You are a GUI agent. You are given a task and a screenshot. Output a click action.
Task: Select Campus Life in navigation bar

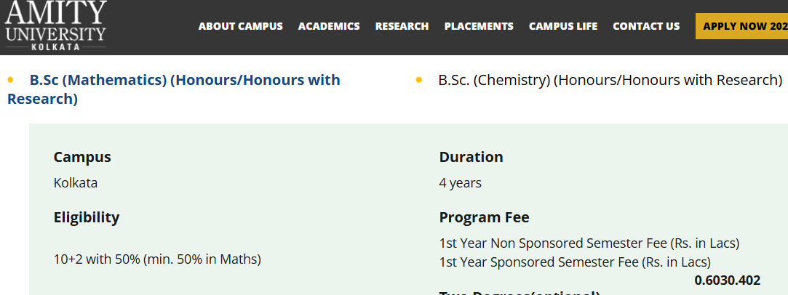(563, 26)
